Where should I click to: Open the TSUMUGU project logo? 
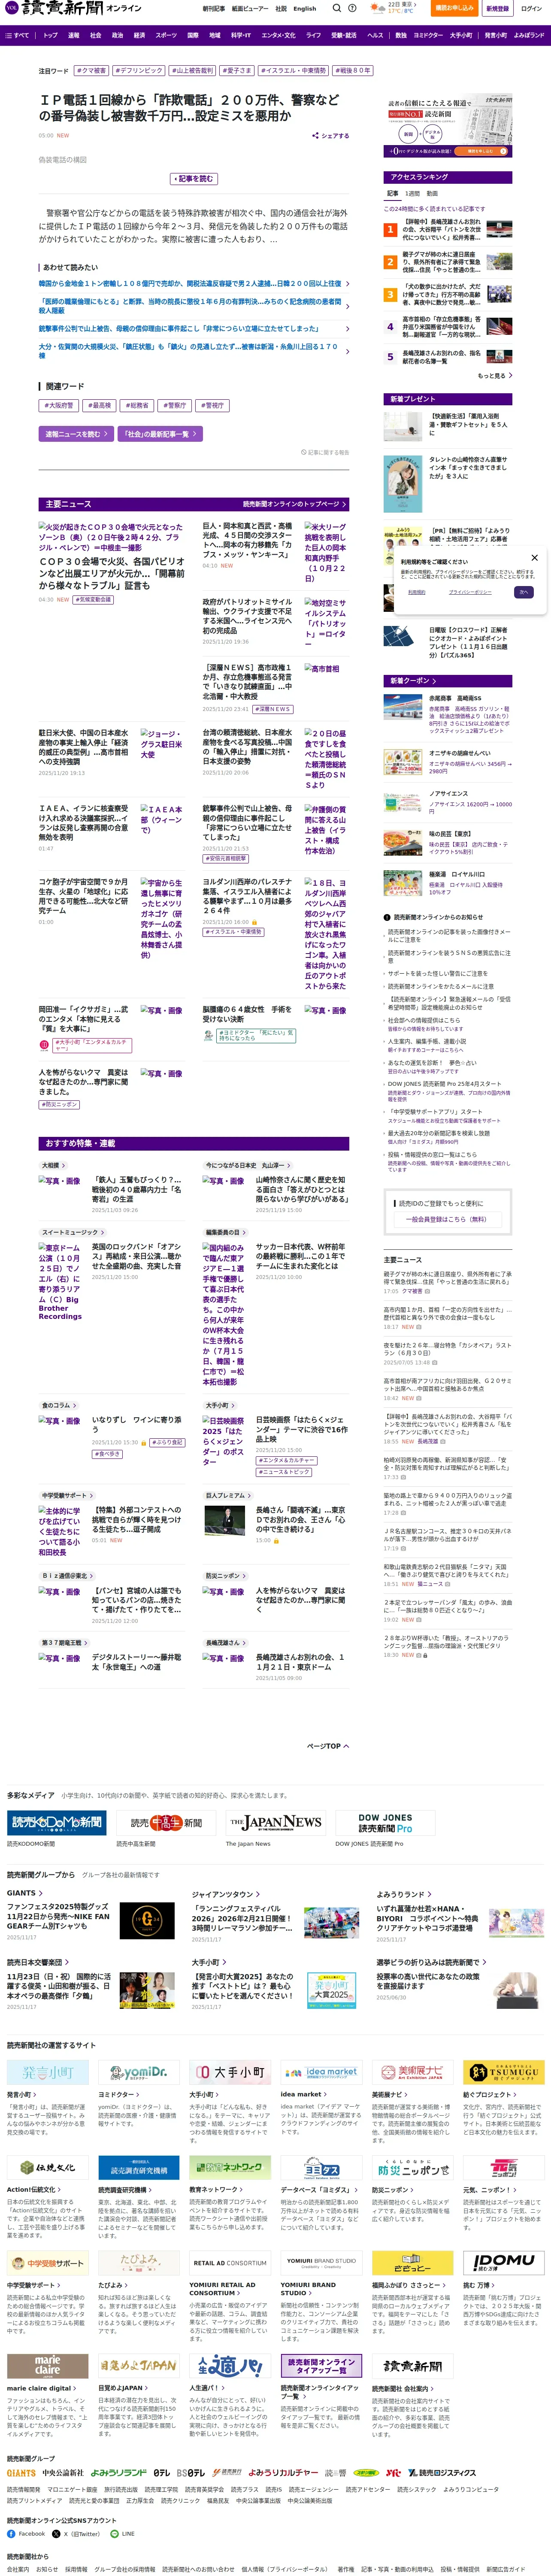[503, 2072]
